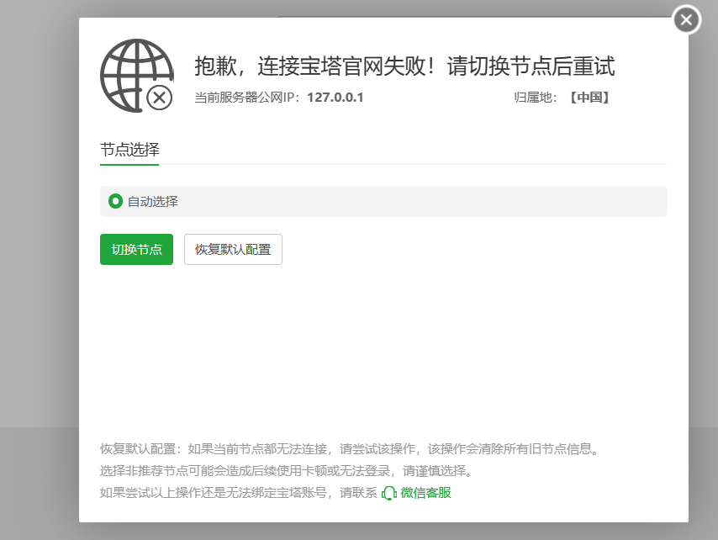Select the 自动选择 radio option
The height and width of the screenshot is (540, 718).
click(115, 201)
